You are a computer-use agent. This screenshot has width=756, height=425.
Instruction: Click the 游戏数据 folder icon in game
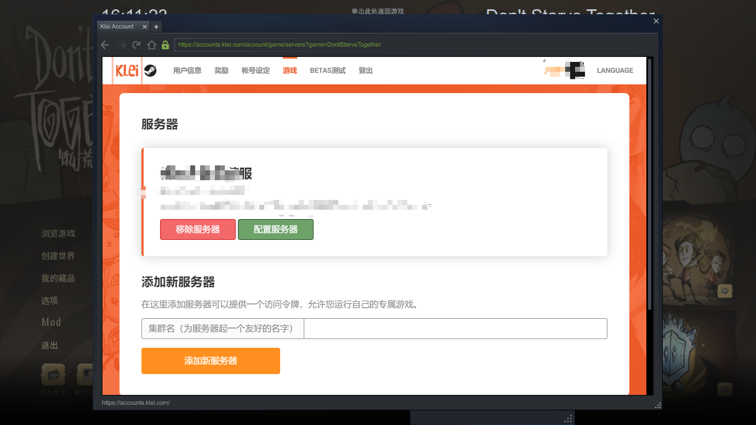[x=53, y=375]
